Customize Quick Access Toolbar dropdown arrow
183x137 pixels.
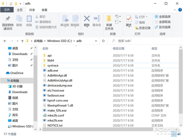coord(21,4)
